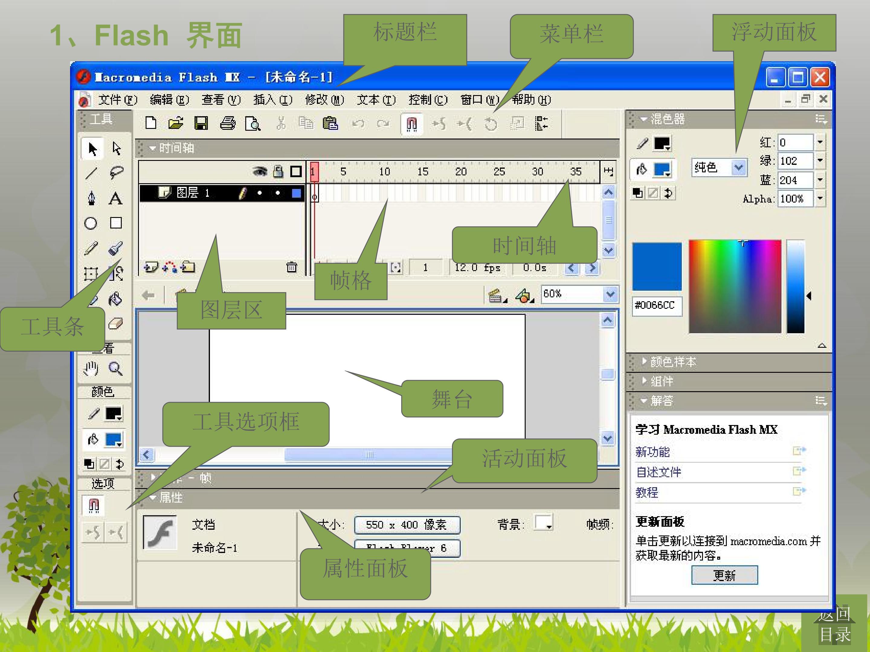
Task: Select the Rectangle tool
Action: click(116, 223)
